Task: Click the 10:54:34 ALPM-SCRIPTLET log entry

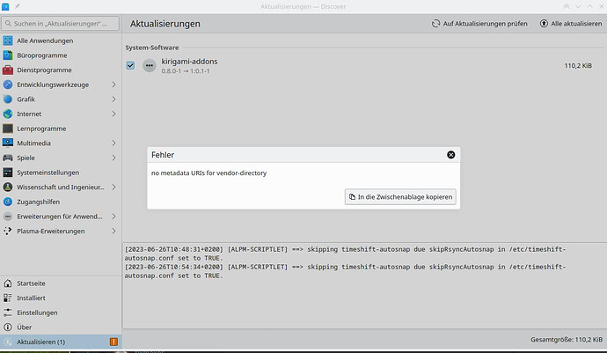Action: [x=345, y=271]
